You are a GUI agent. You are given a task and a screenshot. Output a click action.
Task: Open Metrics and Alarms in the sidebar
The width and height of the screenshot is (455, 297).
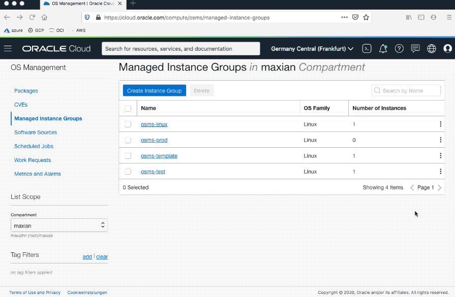(38, 174)
